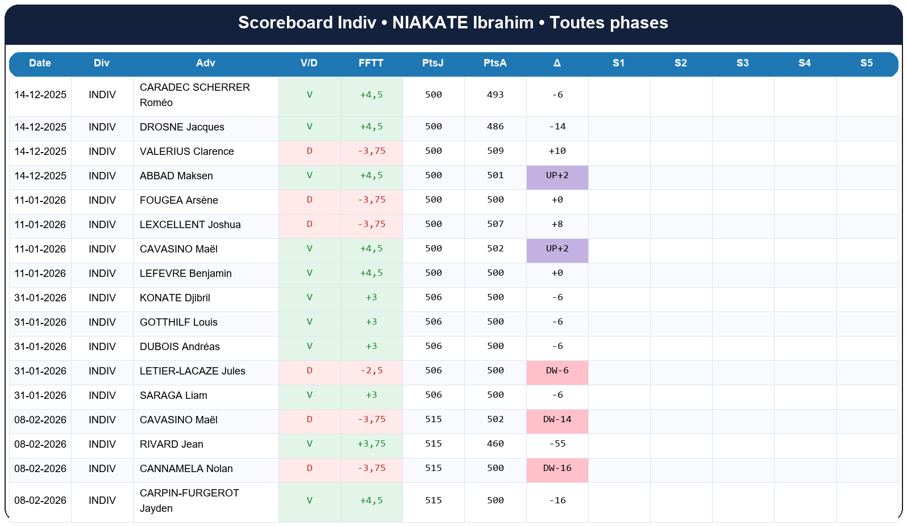This screenshot has width=907, height=526.
Task: Click the Date column header
Action: (40, 63)
